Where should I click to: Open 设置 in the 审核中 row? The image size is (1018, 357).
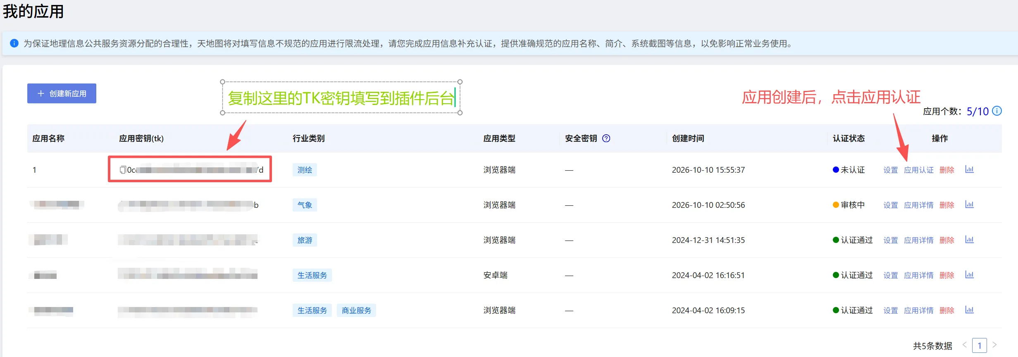pos(890,205)
